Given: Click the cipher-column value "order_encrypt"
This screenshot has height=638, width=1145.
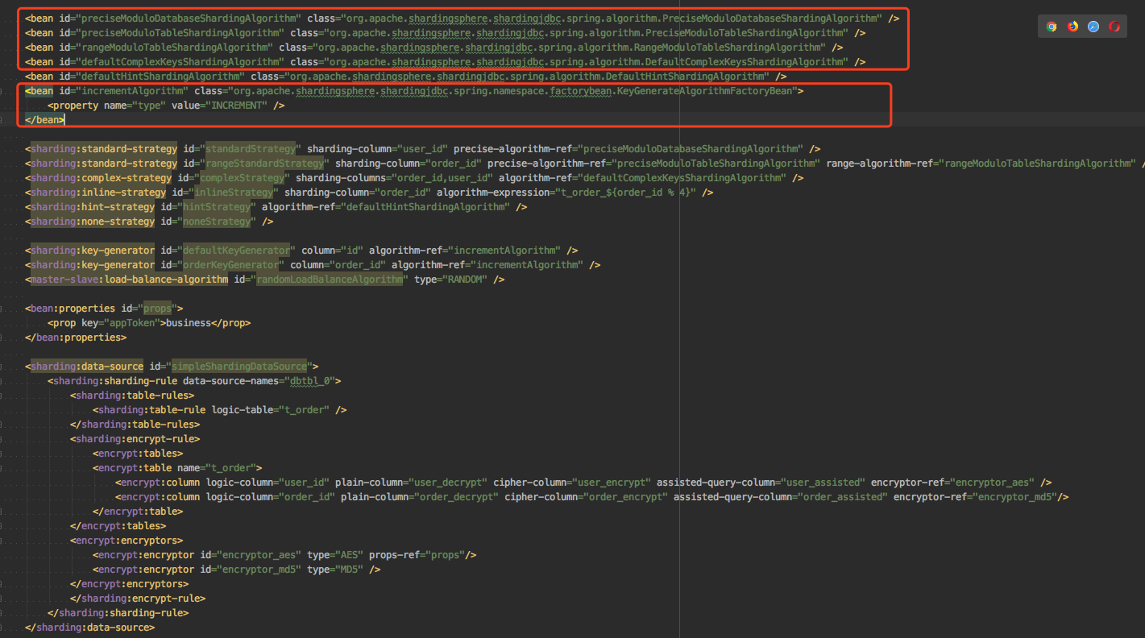Looking at the screenshot, I should coord(624,497).
